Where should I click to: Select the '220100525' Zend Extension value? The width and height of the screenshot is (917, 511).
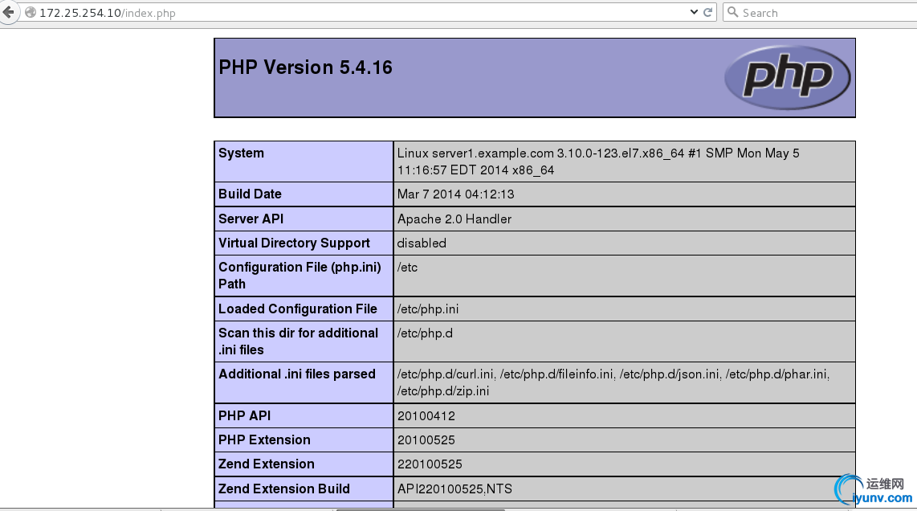430,464
